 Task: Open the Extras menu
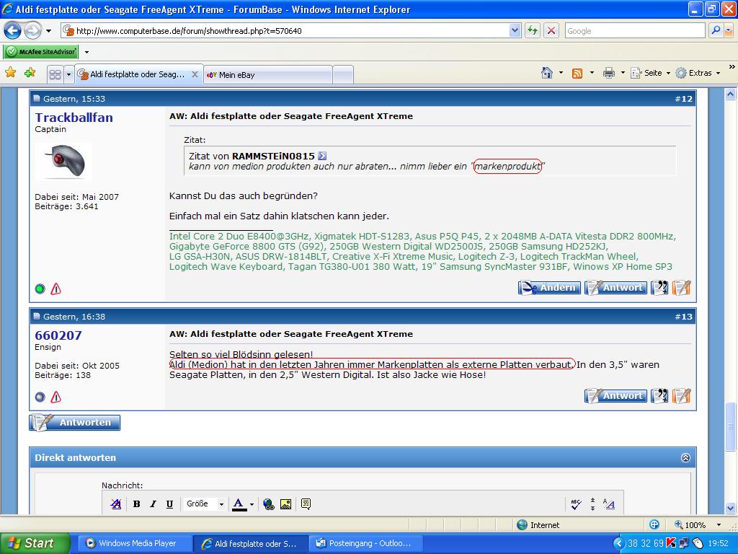pos(698,73)
